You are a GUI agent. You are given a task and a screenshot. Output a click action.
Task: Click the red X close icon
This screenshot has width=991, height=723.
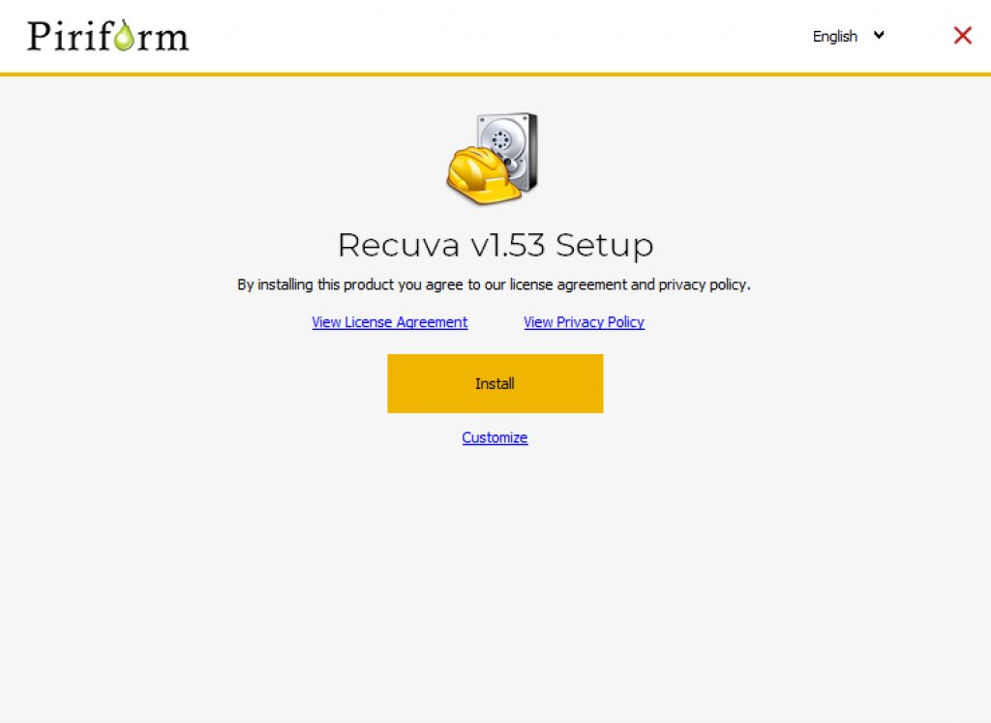(x=962, y=35)
